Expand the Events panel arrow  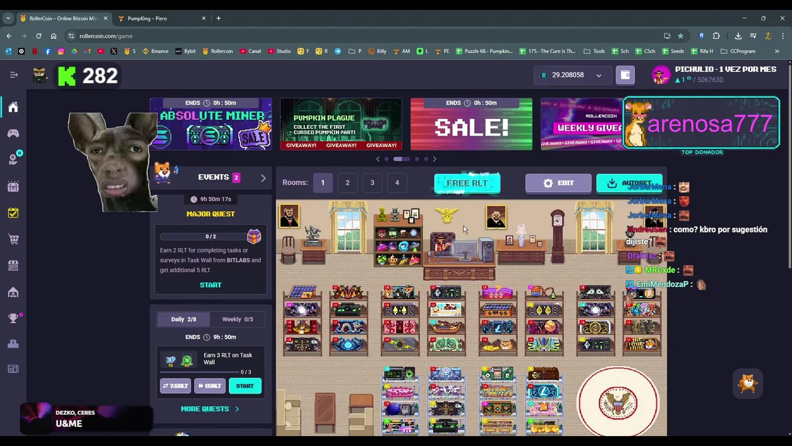click(263, 178)
